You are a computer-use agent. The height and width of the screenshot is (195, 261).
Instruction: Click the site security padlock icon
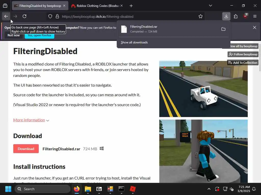click(x=57, y=17)
